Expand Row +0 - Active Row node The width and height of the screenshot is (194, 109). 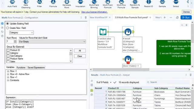[x=8, y=74]
